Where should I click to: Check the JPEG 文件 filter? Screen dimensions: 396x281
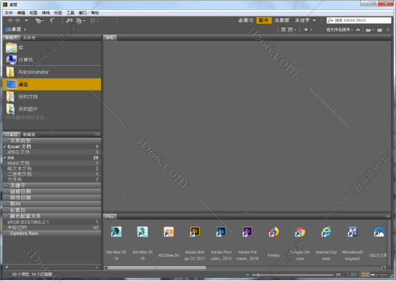52,152
